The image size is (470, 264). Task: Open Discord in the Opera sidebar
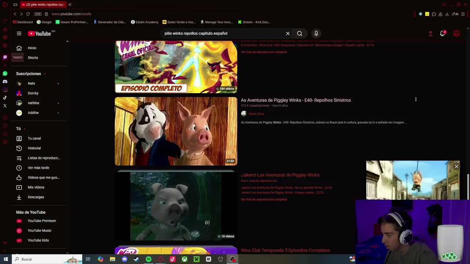(5, 81)
